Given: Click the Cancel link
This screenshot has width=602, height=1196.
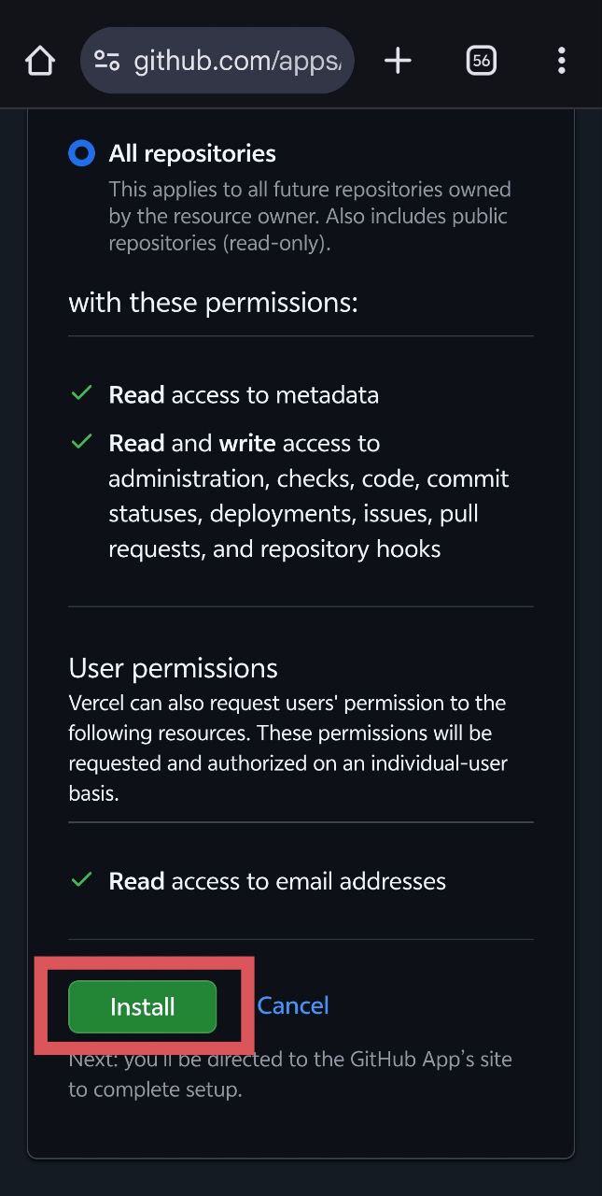Looking at the screenshot, I should coord(293,1005).
